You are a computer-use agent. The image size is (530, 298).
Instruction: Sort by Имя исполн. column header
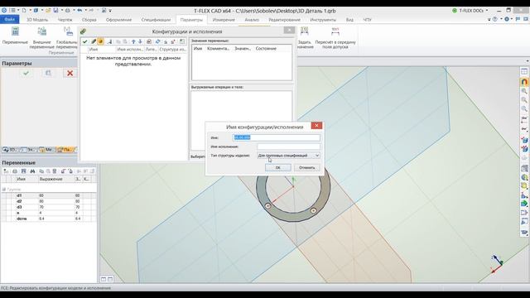point(130,50)
